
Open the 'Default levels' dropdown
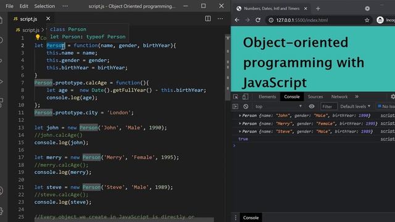[355, 107]
